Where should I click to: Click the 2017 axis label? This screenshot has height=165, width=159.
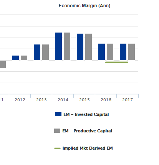[128, 100]
